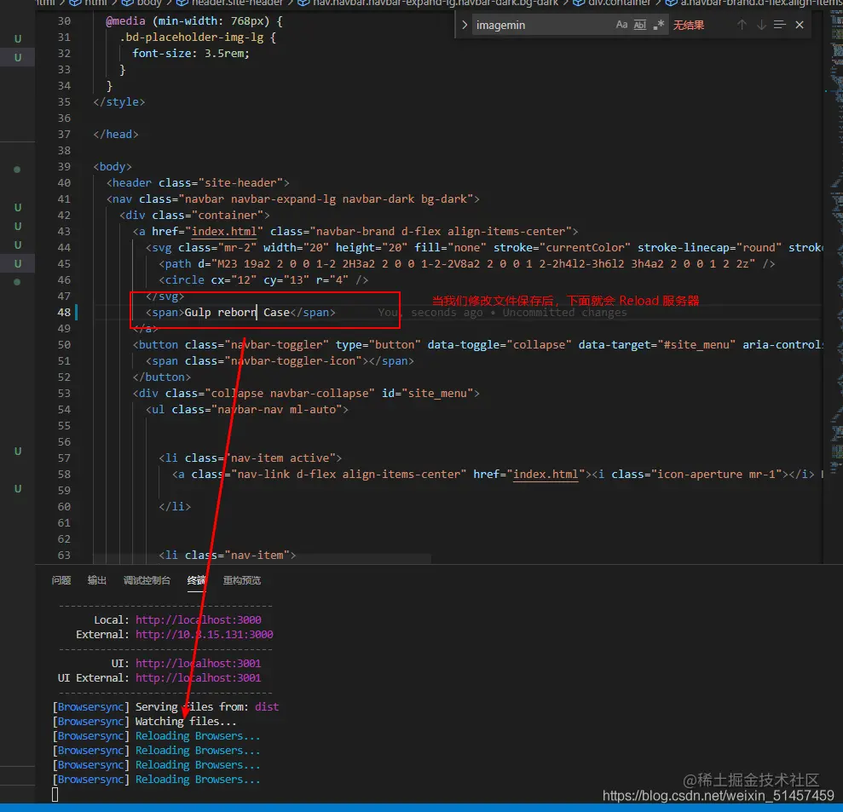Follow index.html link in navbar-brand anchor
Screen dimensions: 843x812
[x=224, y=231]
